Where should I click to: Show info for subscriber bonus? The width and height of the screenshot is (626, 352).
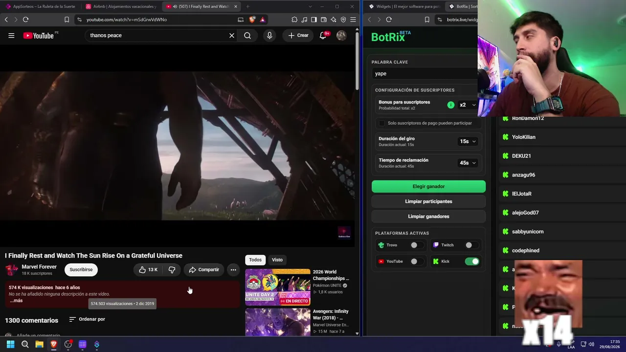451,105
